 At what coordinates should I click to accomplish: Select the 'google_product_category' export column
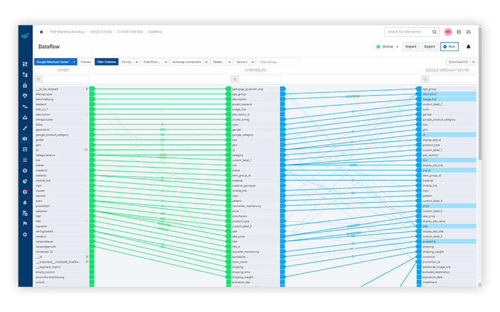(449, 120)
